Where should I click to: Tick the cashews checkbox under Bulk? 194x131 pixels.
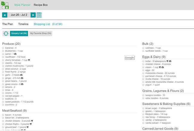(144, 48)
